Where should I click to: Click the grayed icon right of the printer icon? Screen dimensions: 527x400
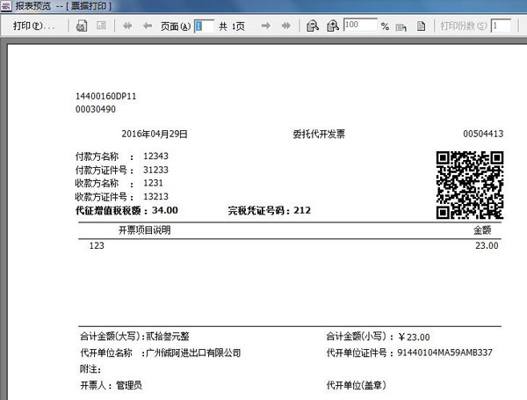point(102,26)
